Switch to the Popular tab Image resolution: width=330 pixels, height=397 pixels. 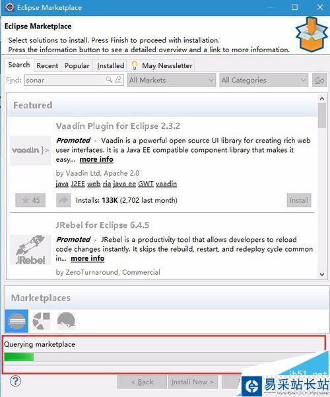tap(77, 65)
